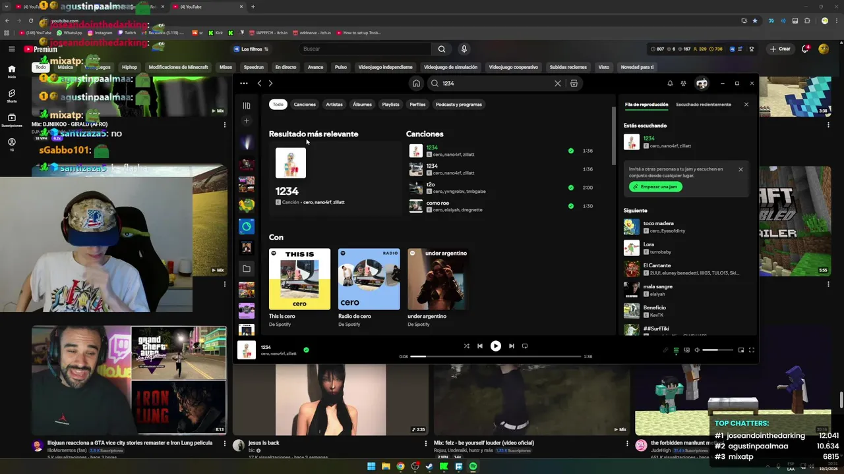Open under argentino playlist
Viewport: 844px width, 474px height.
click(x=438, y=288)
